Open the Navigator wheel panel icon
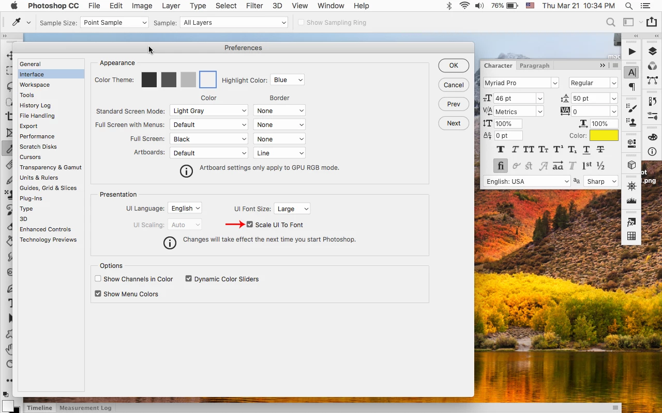Viewport: 662px width, 413px height. tap(631, 186)
